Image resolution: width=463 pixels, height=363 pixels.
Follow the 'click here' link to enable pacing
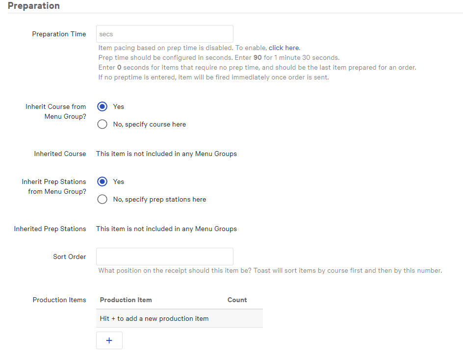pos(283,48)
